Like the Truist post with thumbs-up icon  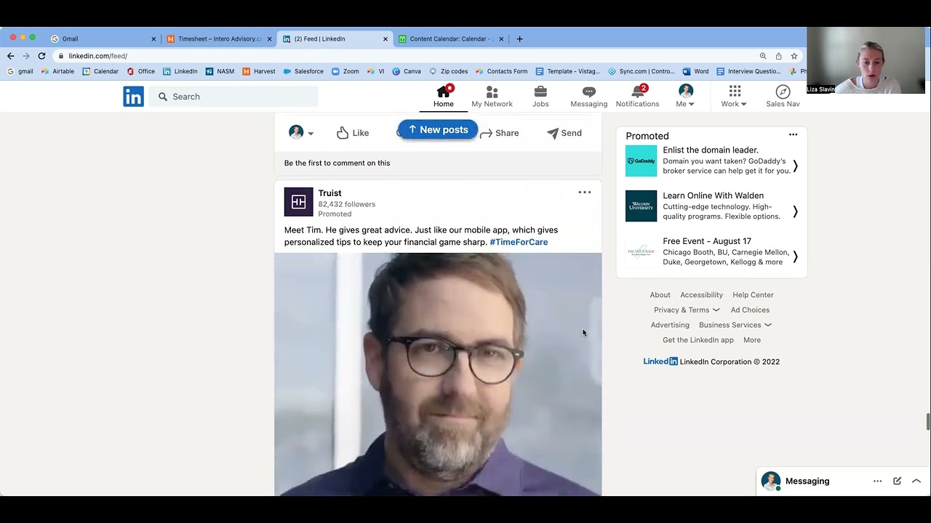343,133
